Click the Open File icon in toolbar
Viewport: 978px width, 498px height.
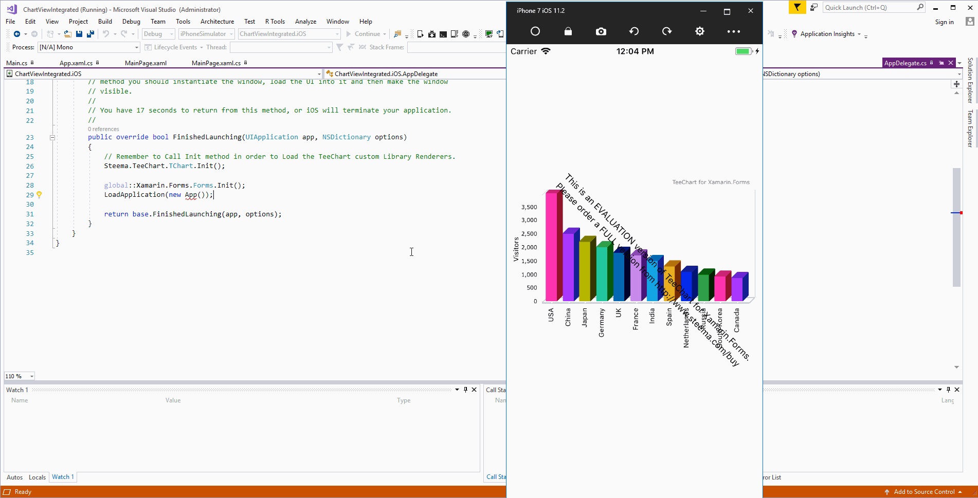[x=67, y=34]
